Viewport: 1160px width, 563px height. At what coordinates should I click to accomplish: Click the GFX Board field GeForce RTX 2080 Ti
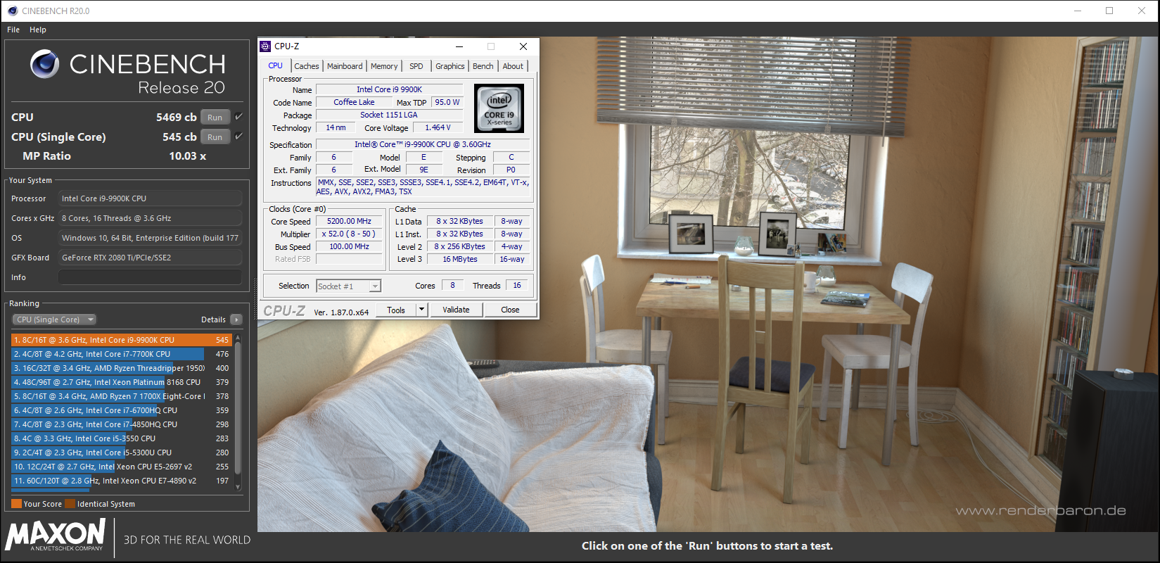pos(150,258)
